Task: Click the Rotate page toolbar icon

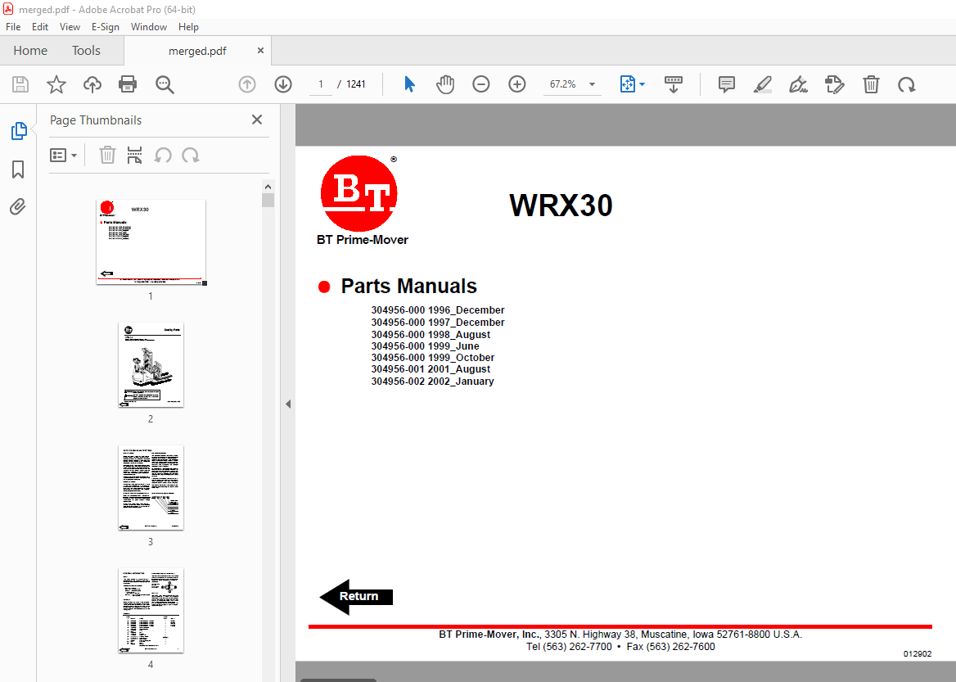Action: pyautogui.click(x=906, y=84)
